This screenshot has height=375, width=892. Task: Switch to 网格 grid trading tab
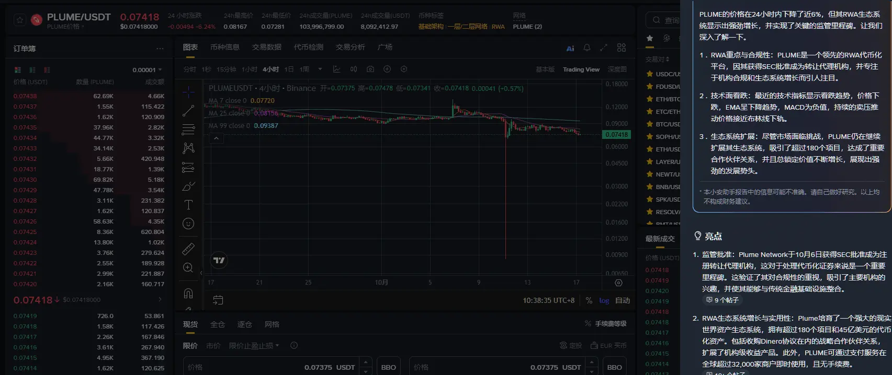tap(272, 324)
